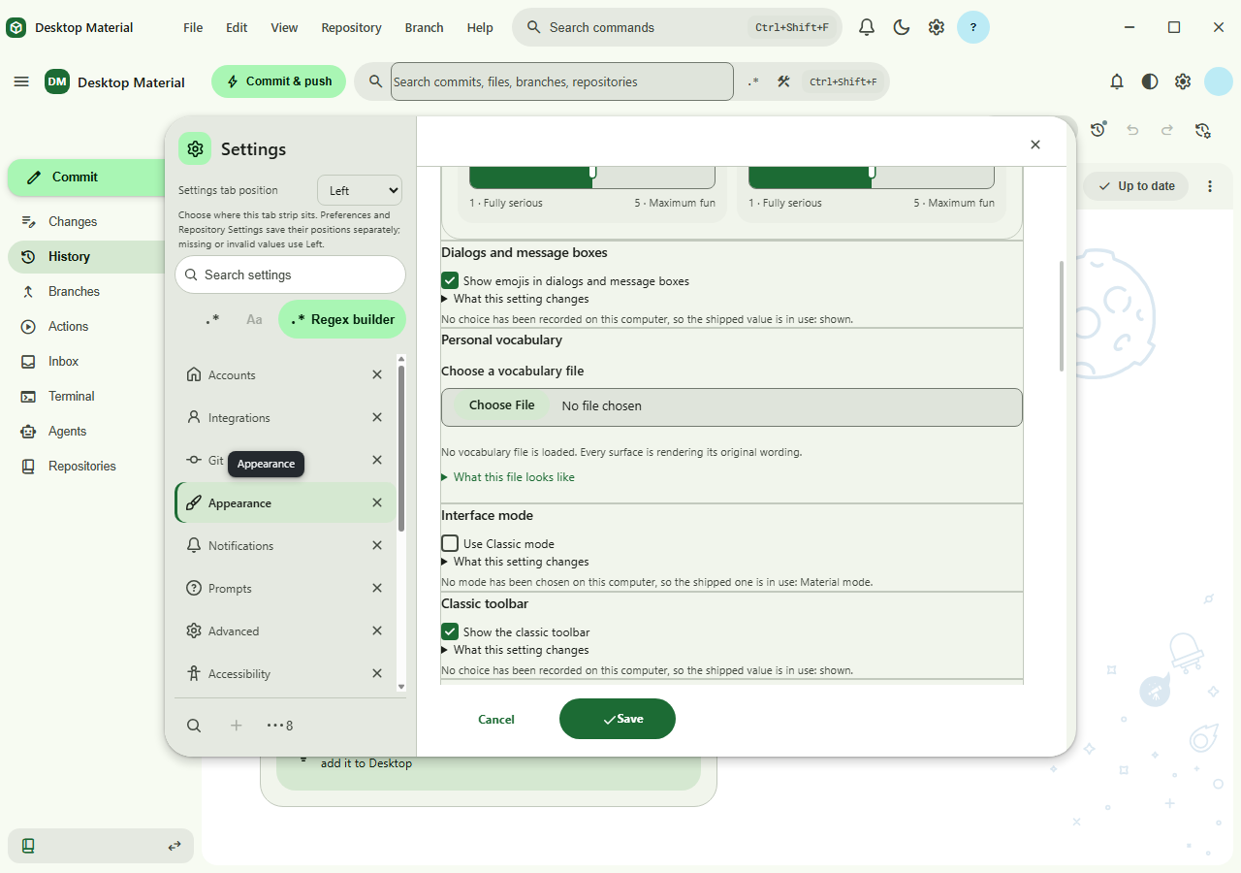Click the history clock icon with dot badge
This screenshot has width=1241, height=873.
(x=1098, y=129)
